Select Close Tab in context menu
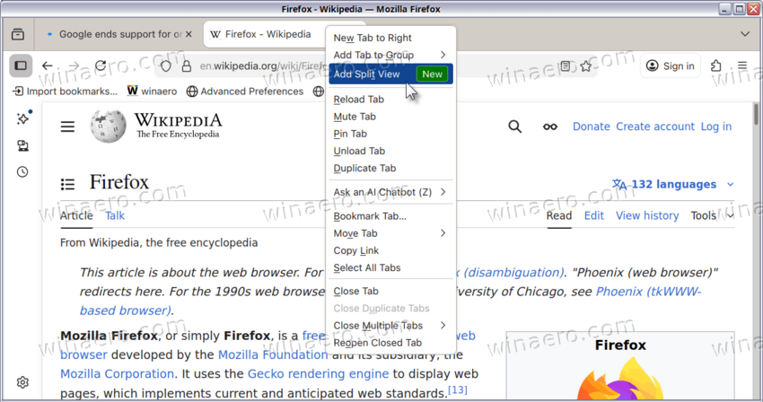 pyautogui.click(x=390, y=292)
